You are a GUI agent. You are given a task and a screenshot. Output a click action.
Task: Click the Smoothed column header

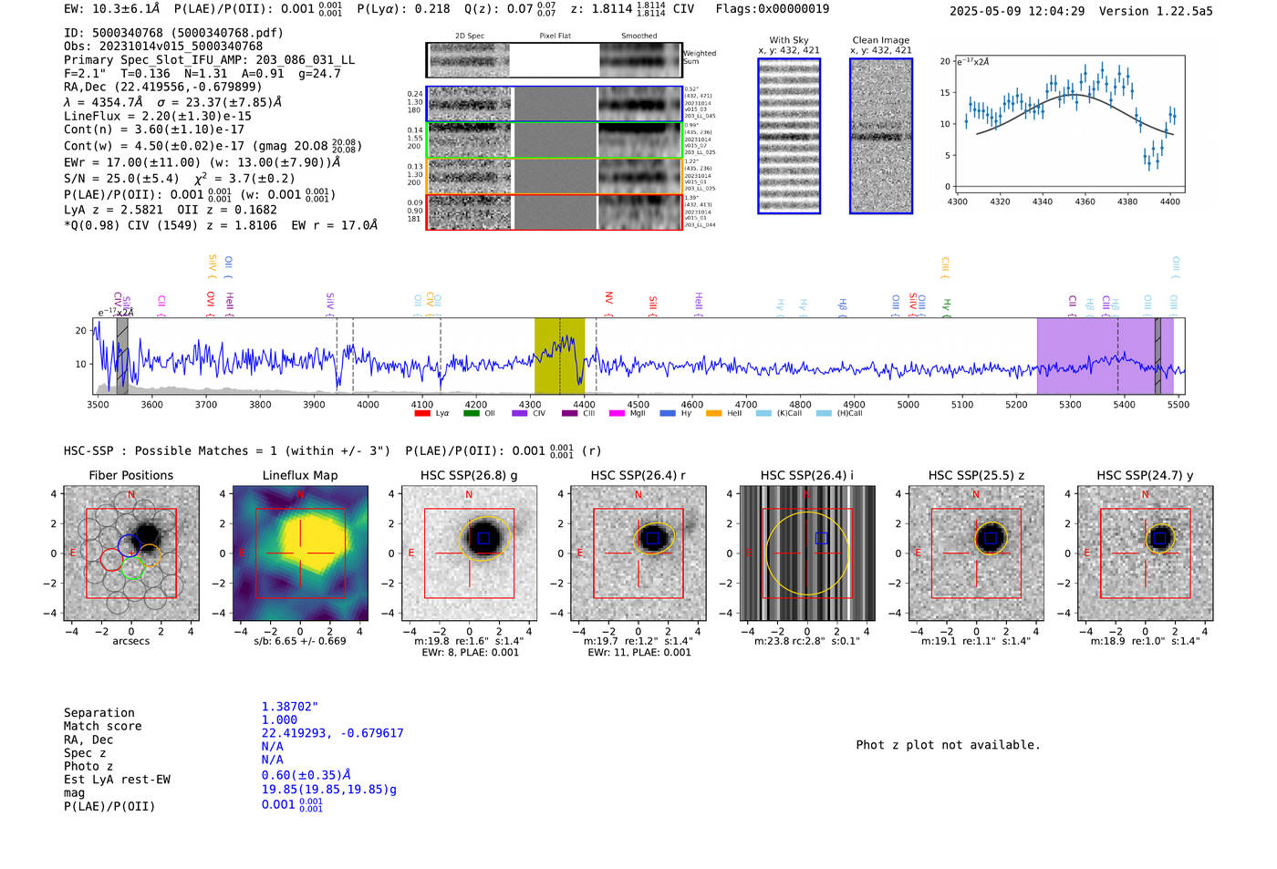click(639, 36)
